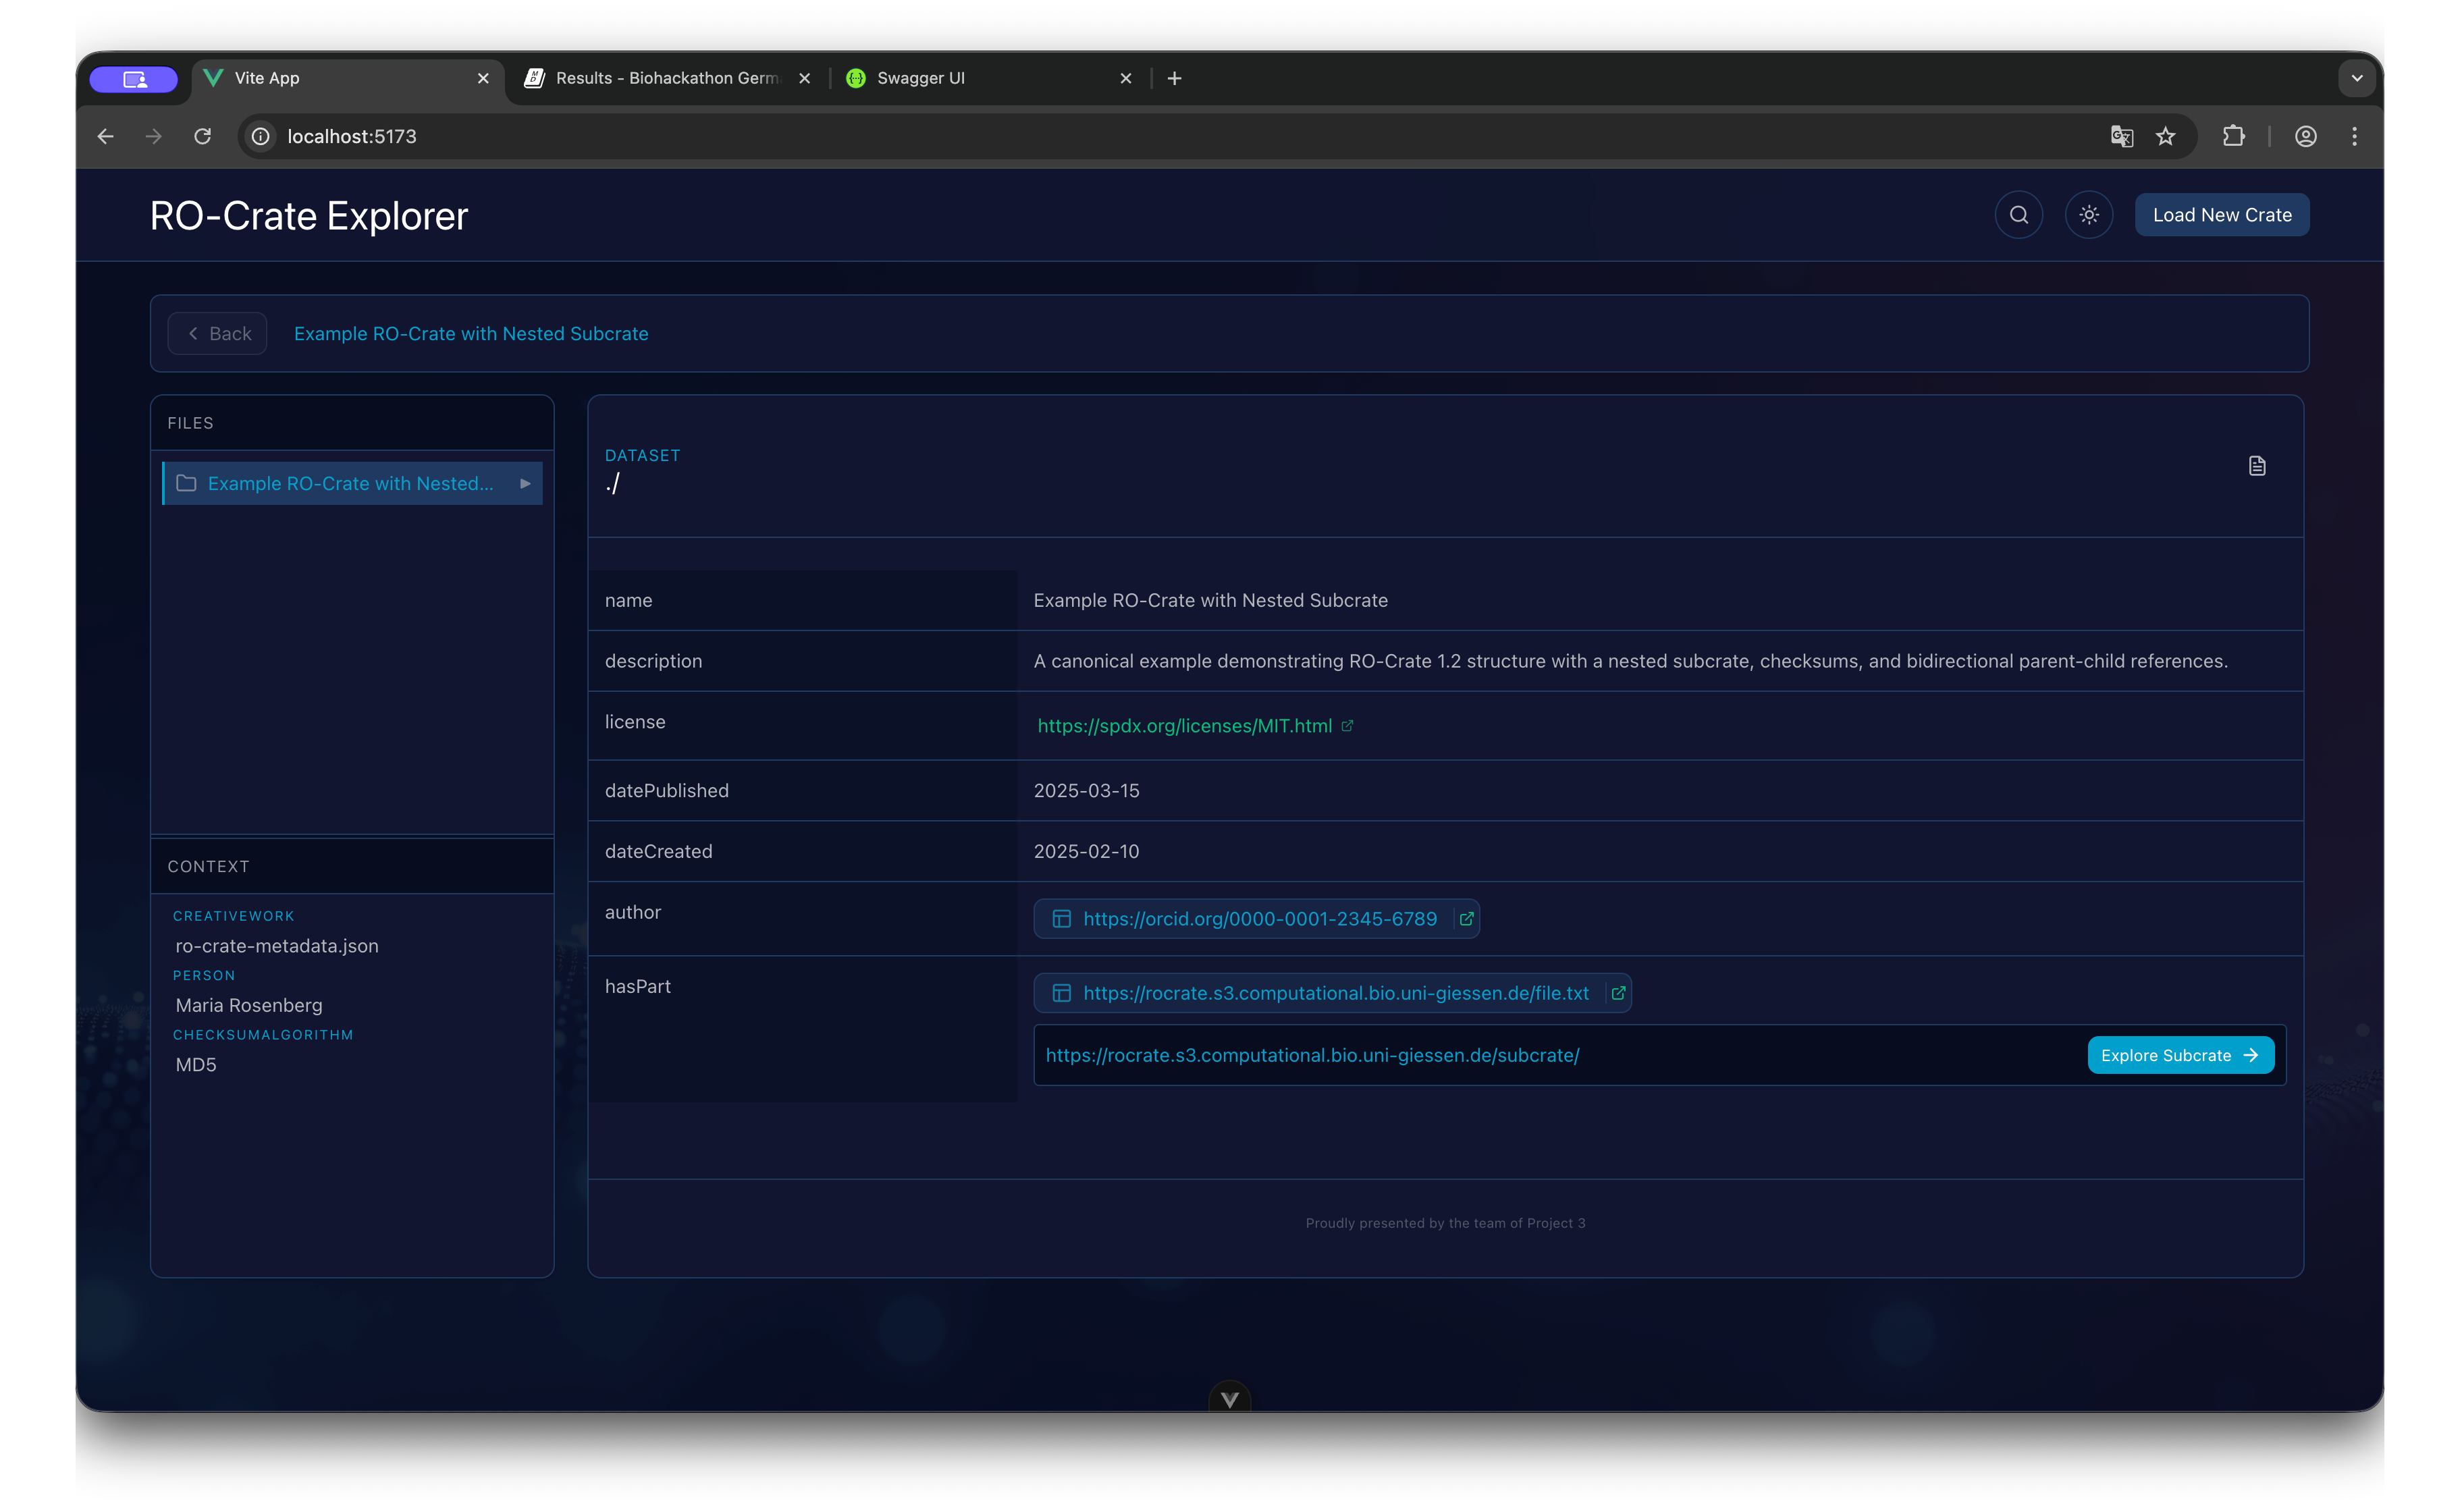Bookmark the page using the star icon
Screen dimensions: 2460x1512
(2166, 136)
